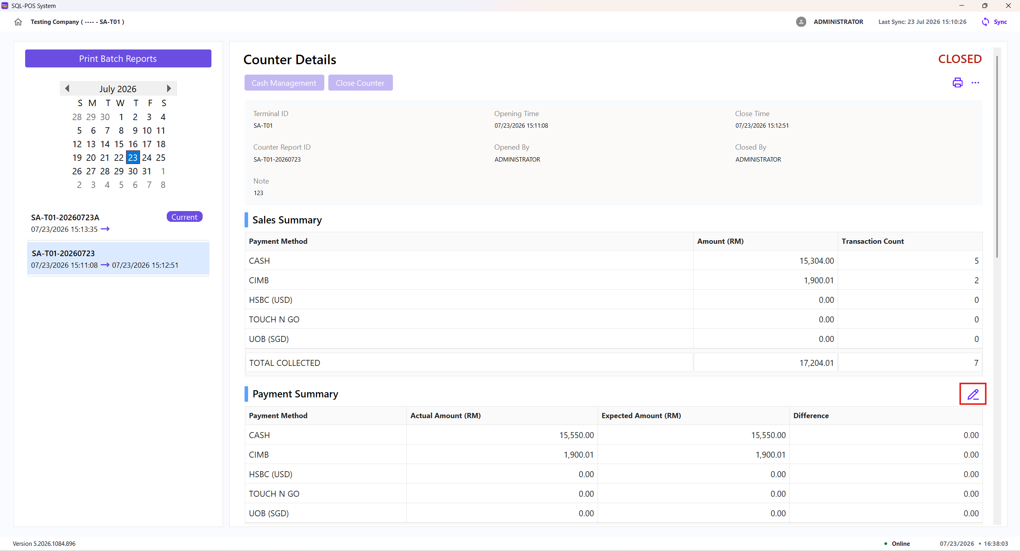Select TOUCH N GO row in Payment Summary
Screen dimensions: 1020x551
tap(614, 494)
